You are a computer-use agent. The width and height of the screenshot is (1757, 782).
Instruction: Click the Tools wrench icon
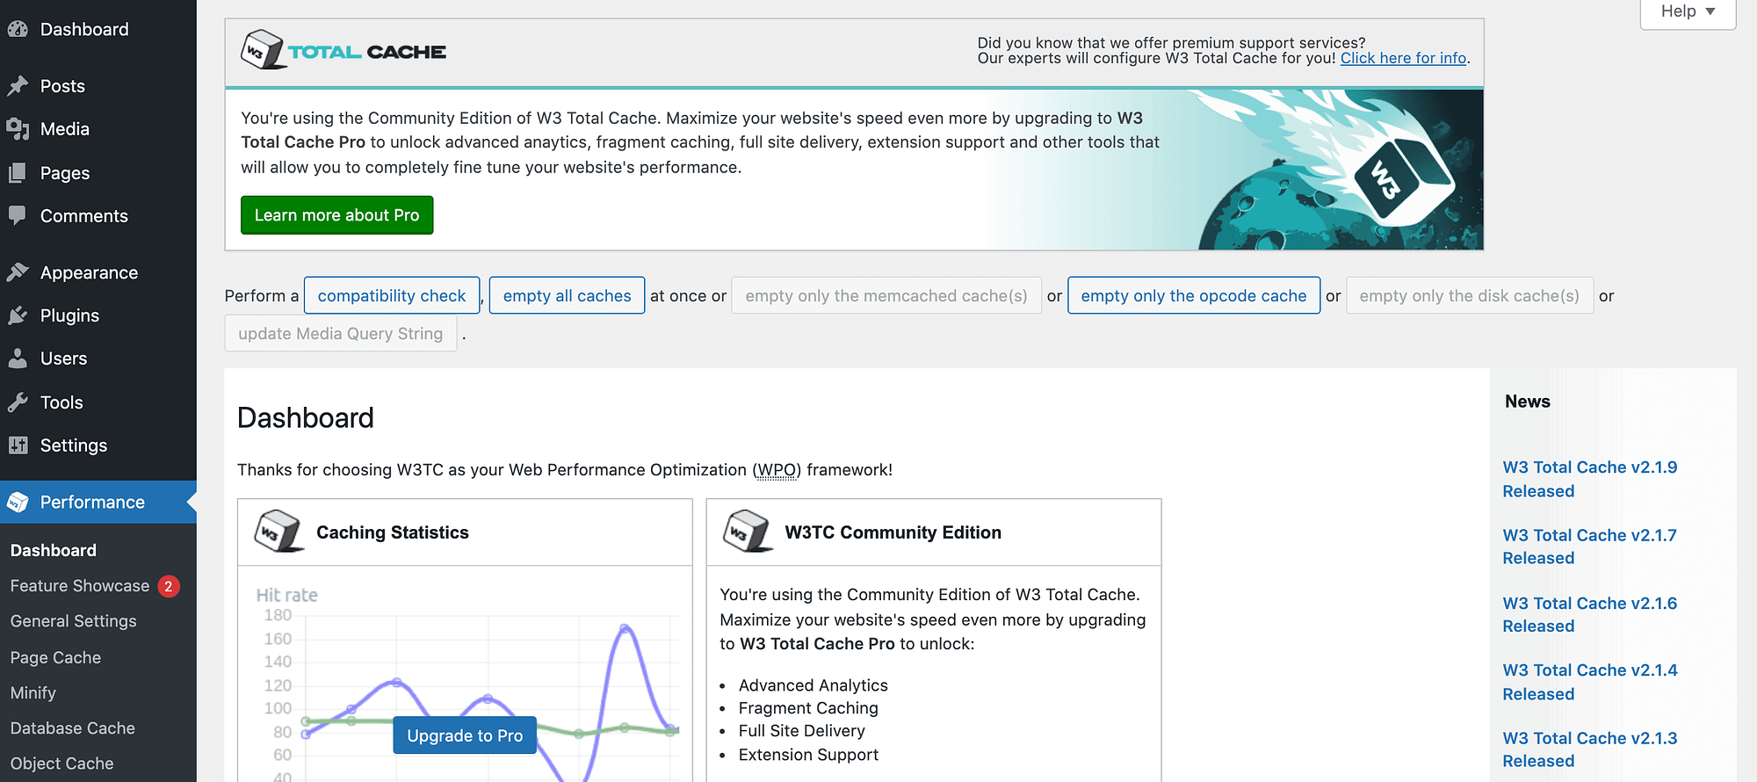18,402
